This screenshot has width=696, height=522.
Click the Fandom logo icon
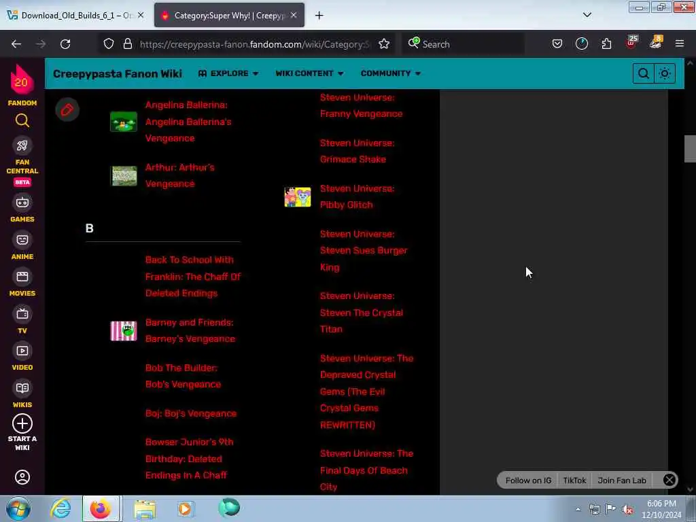[22, 80]
